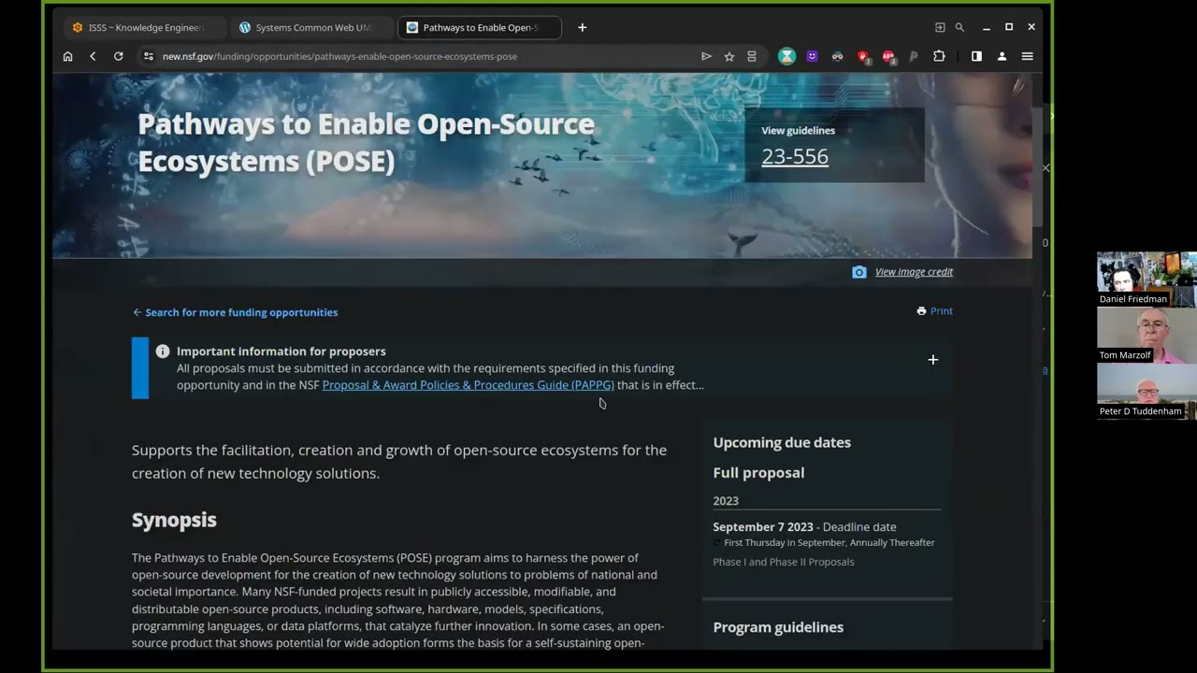Expand the Important information for proposers notice
This screenshot has width=1197, height=673.
[932, 360]
